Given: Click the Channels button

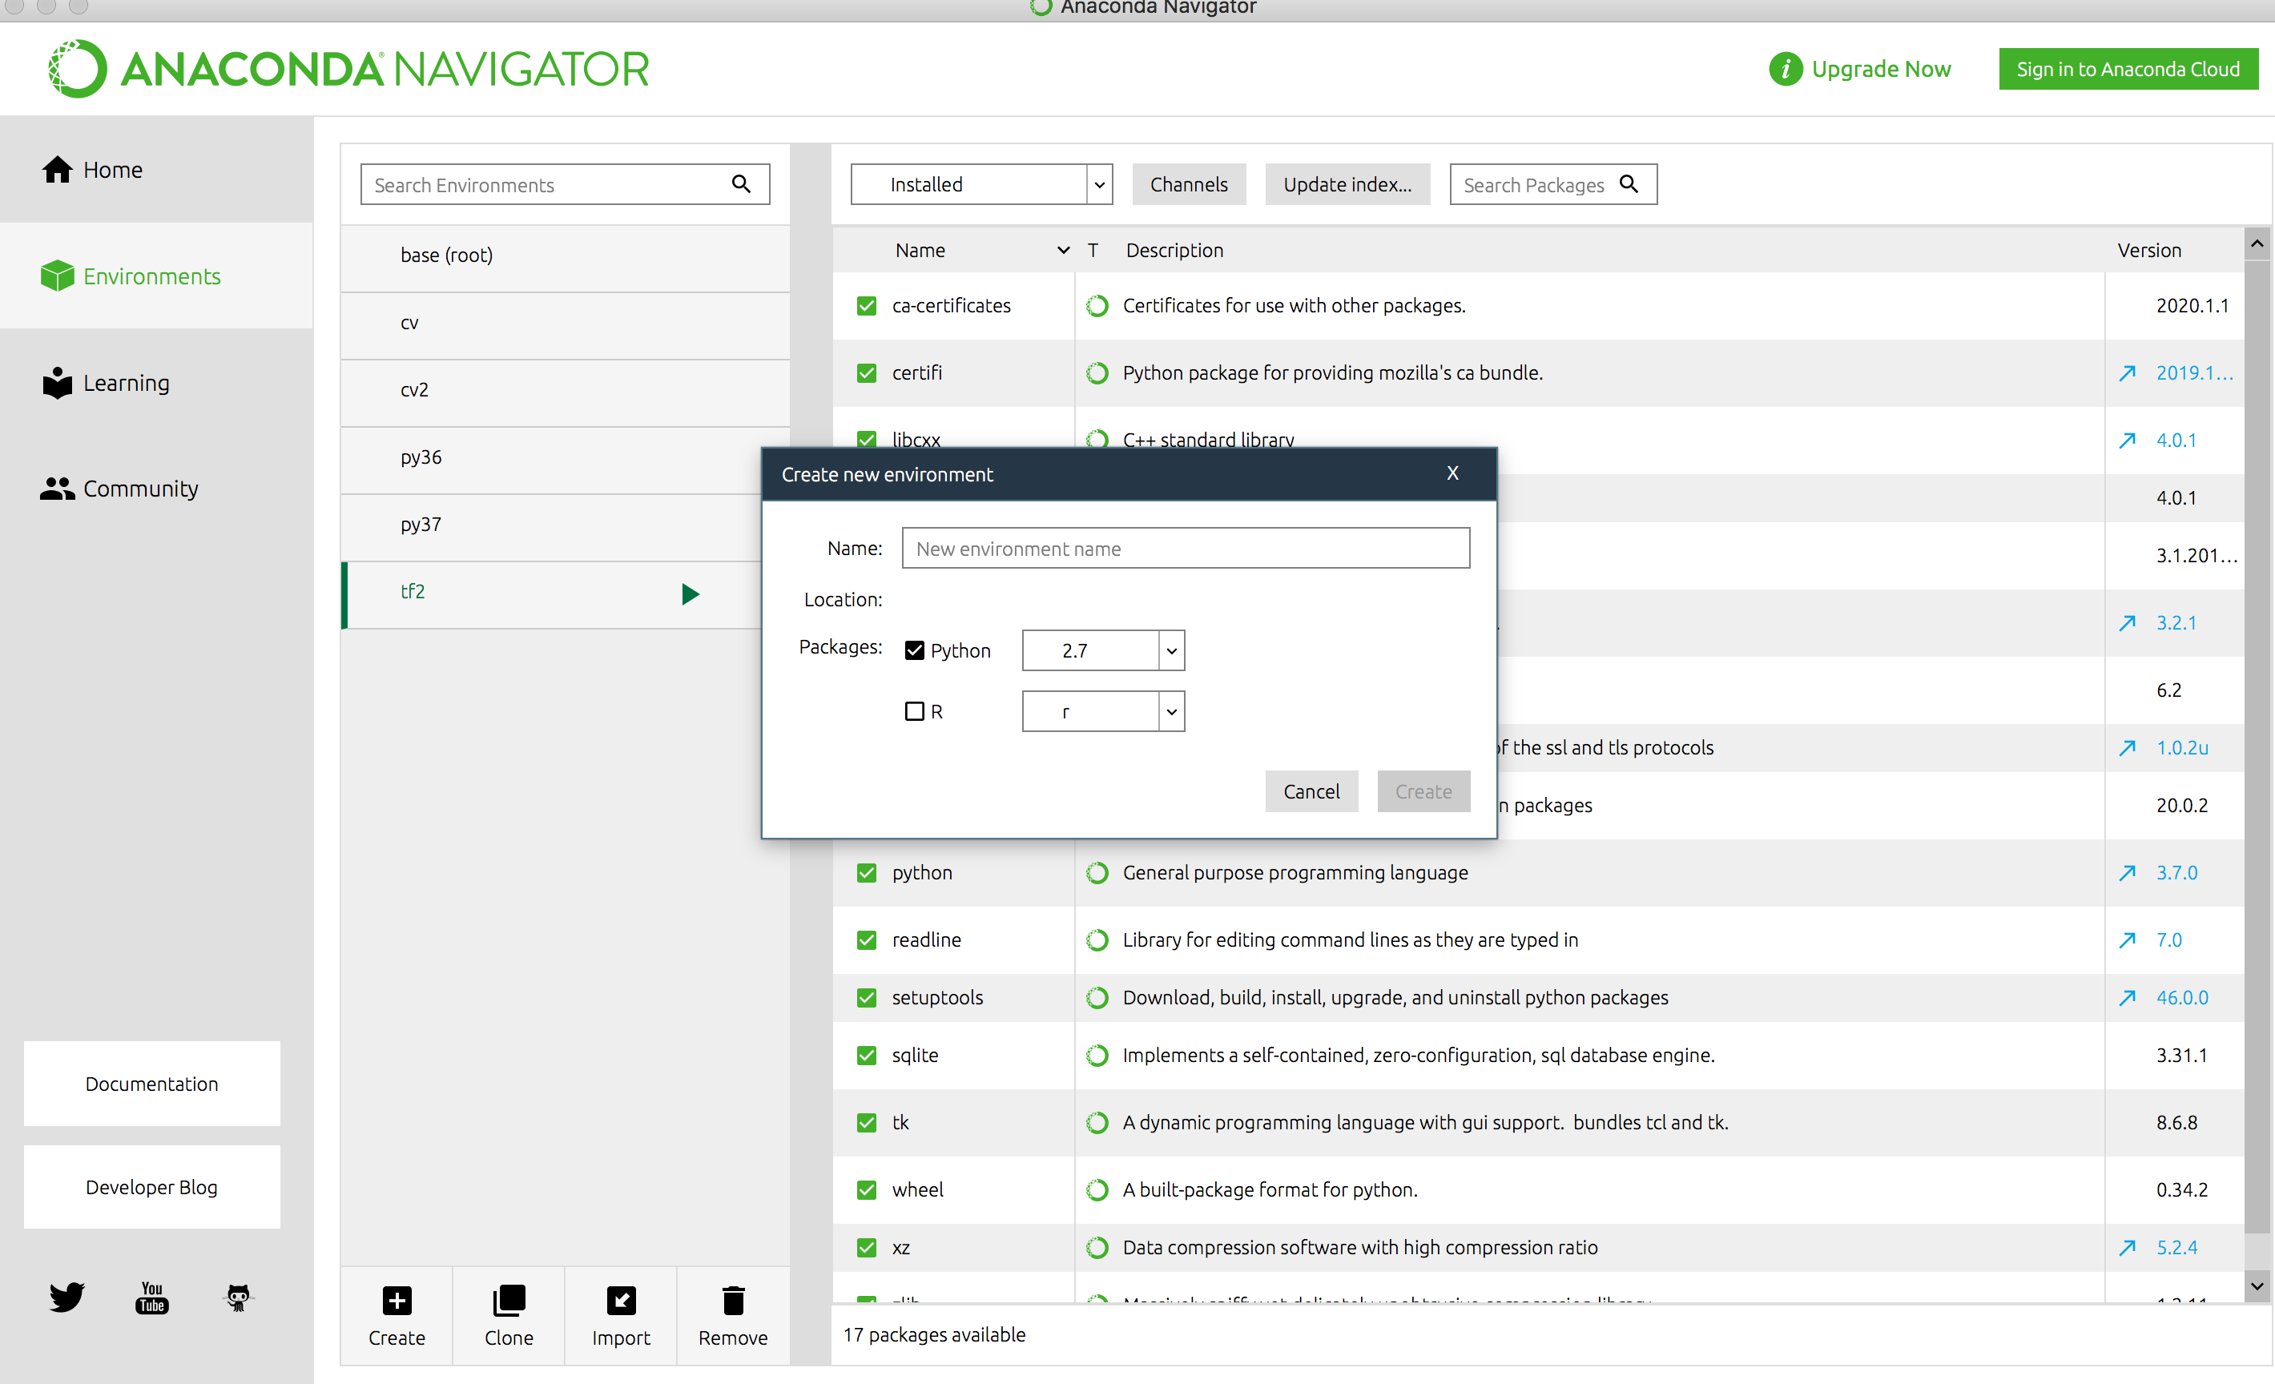Looking at the screenshot, I should (x=1188, y=183).
